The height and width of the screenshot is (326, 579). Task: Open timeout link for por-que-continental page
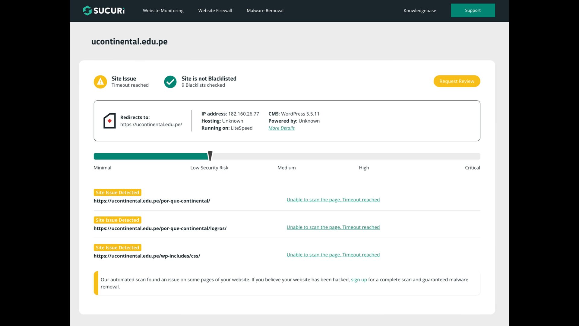(x=333, y=200)
